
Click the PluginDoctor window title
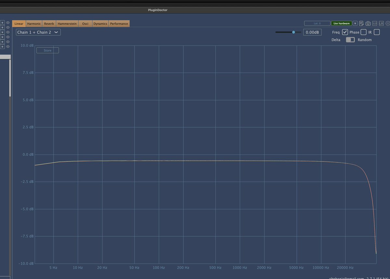pyautogui.click(x=158, y=10)
